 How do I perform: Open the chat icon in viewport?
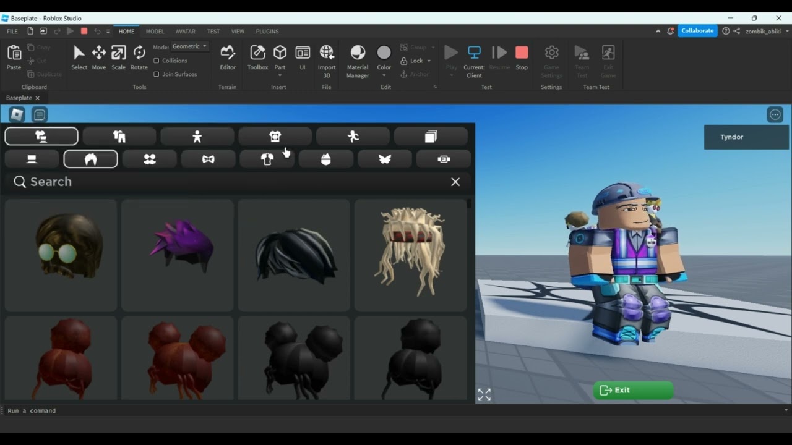[x=40, y=114]
